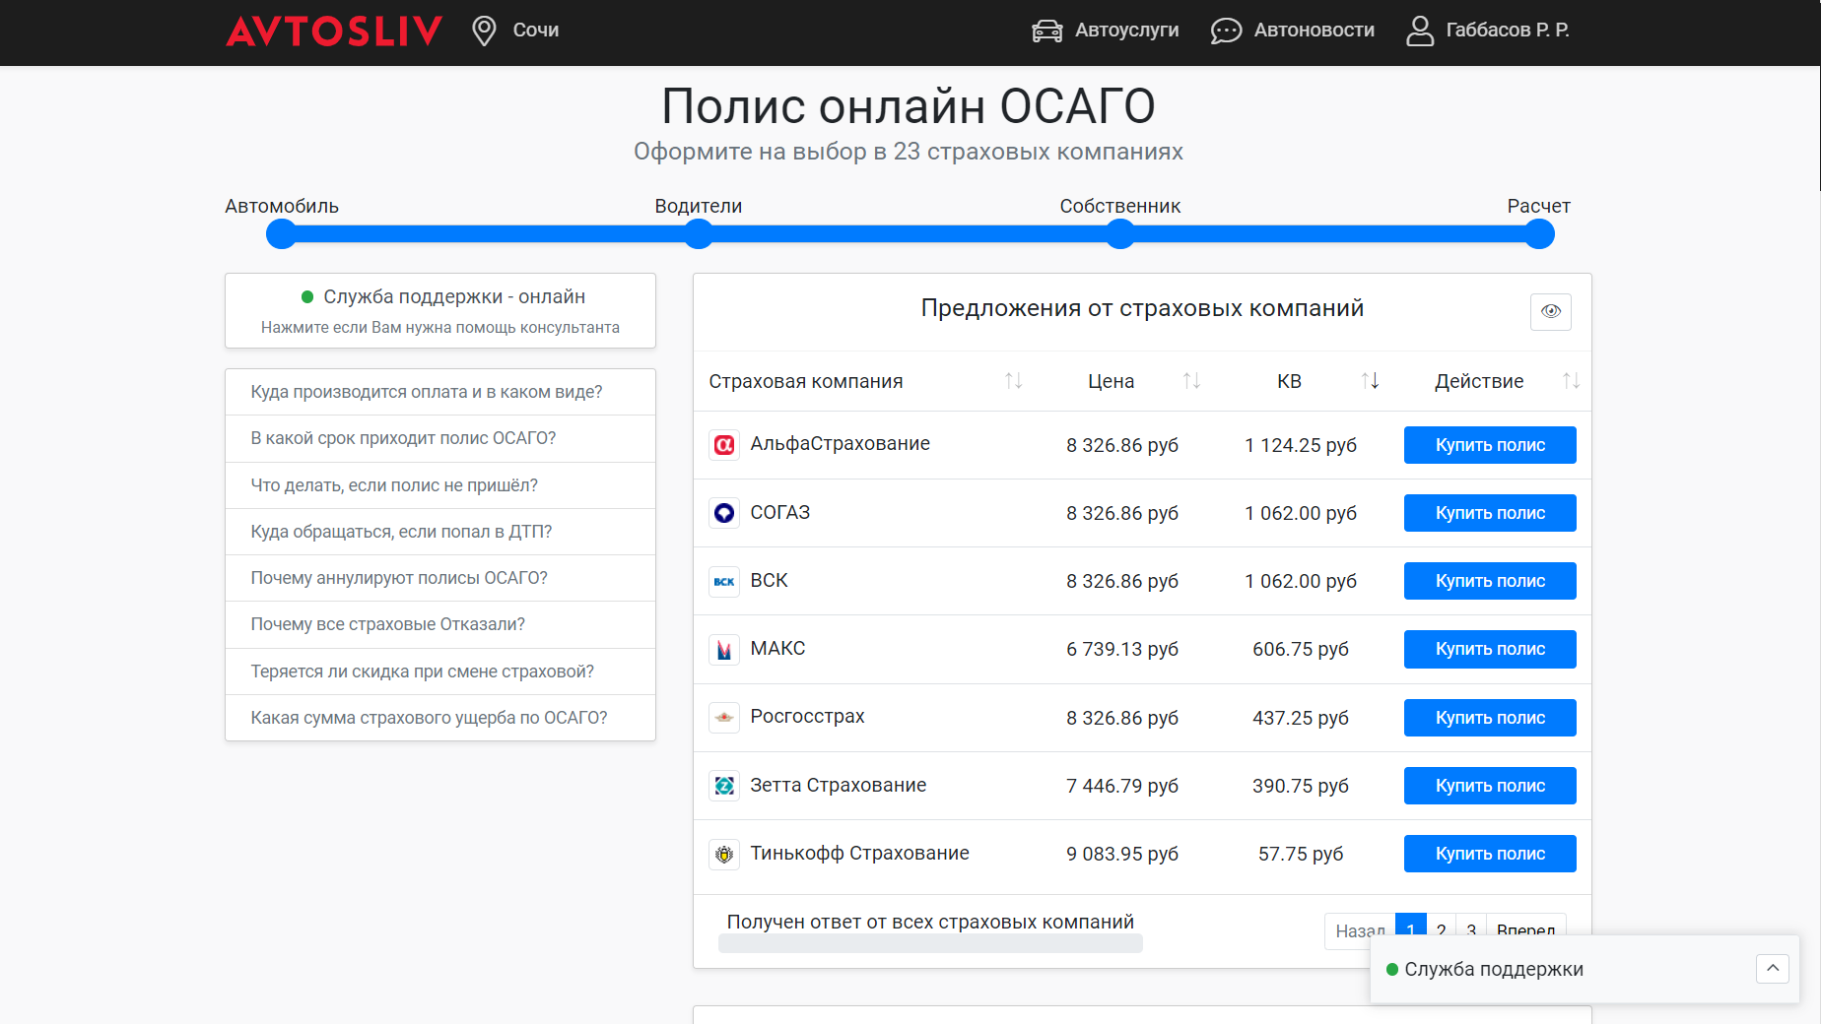Click the location pin icon next to Сочи
The image size is (1821, 1024).
point(484,31)
